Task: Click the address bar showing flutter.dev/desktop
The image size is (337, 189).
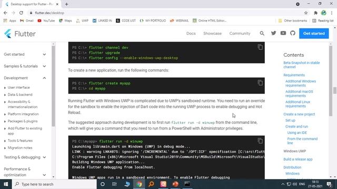Action: point(165,13)
